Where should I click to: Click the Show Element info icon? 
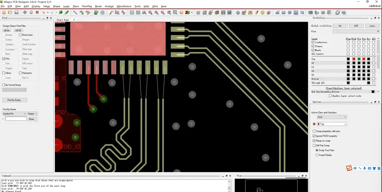(238, 12)
